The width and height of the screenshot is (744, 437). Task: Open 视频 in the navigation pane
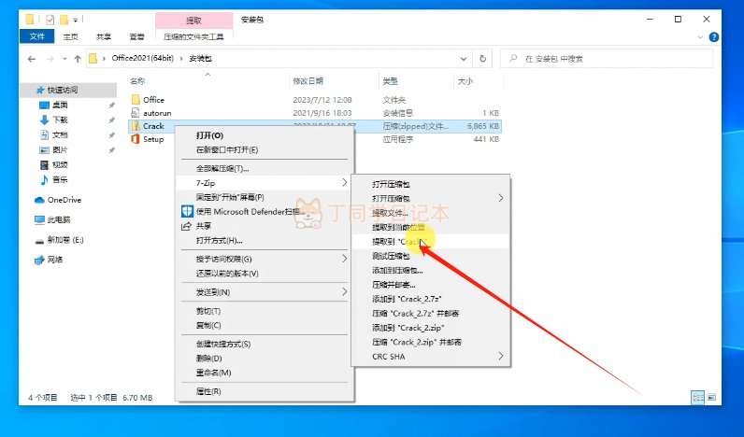click(x=60, y=165)
